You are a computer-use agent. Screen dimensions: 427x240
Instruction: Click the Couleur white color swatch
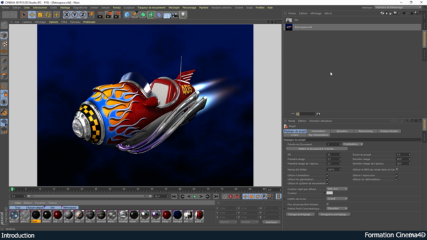tap(330, 193)
